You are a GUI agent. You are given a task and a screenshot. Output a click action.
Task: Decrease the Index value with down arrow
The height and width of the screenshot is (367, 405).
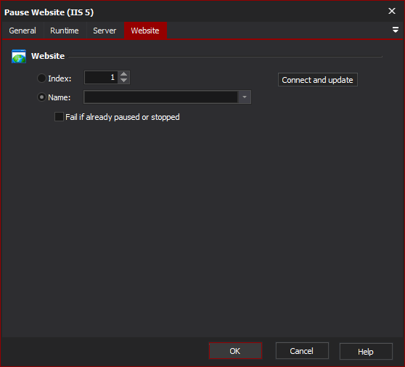click(x=123, y=81)
